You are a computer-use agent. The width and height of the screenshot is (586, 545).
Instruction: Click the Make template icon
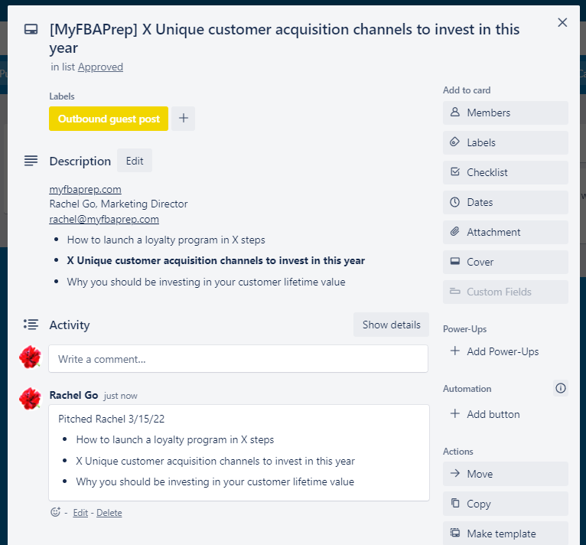click(x=455, y=533)
